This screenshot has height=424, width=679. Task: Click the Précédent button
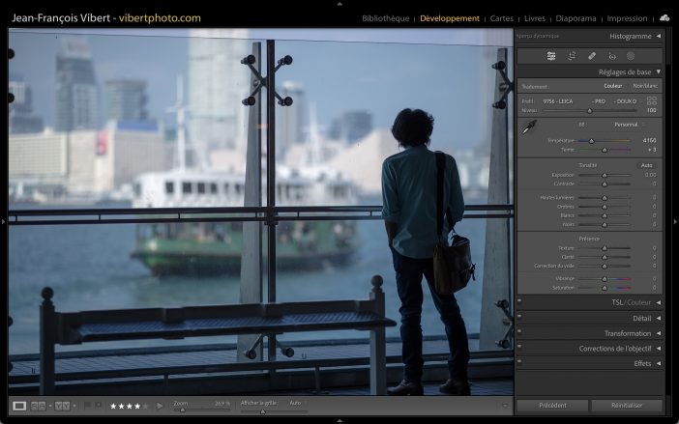[x=552, y=406]
